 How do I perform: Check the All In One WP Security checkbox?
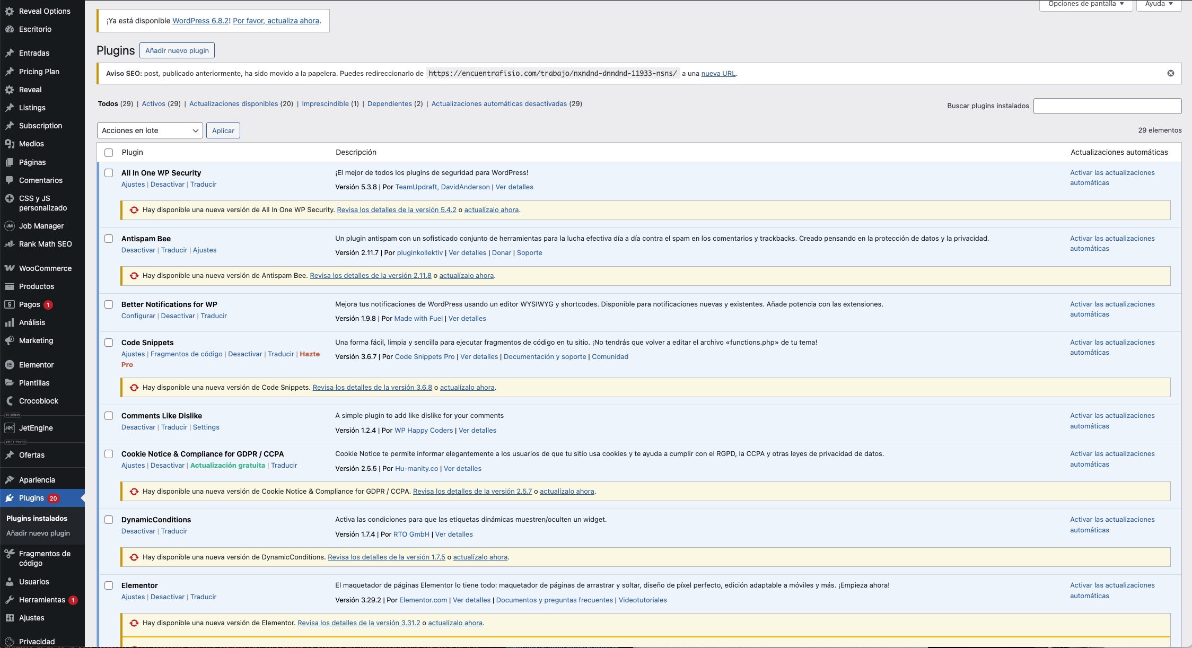(109, 173)
